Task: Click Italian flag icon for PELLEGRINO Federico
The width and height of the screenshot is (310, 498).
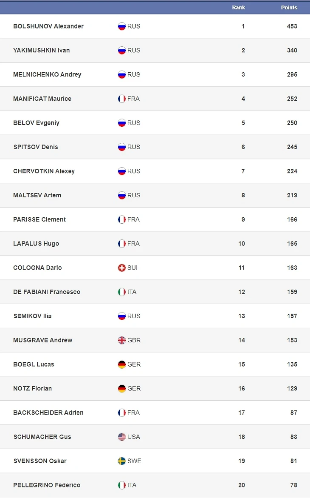Action: point(122,485)
